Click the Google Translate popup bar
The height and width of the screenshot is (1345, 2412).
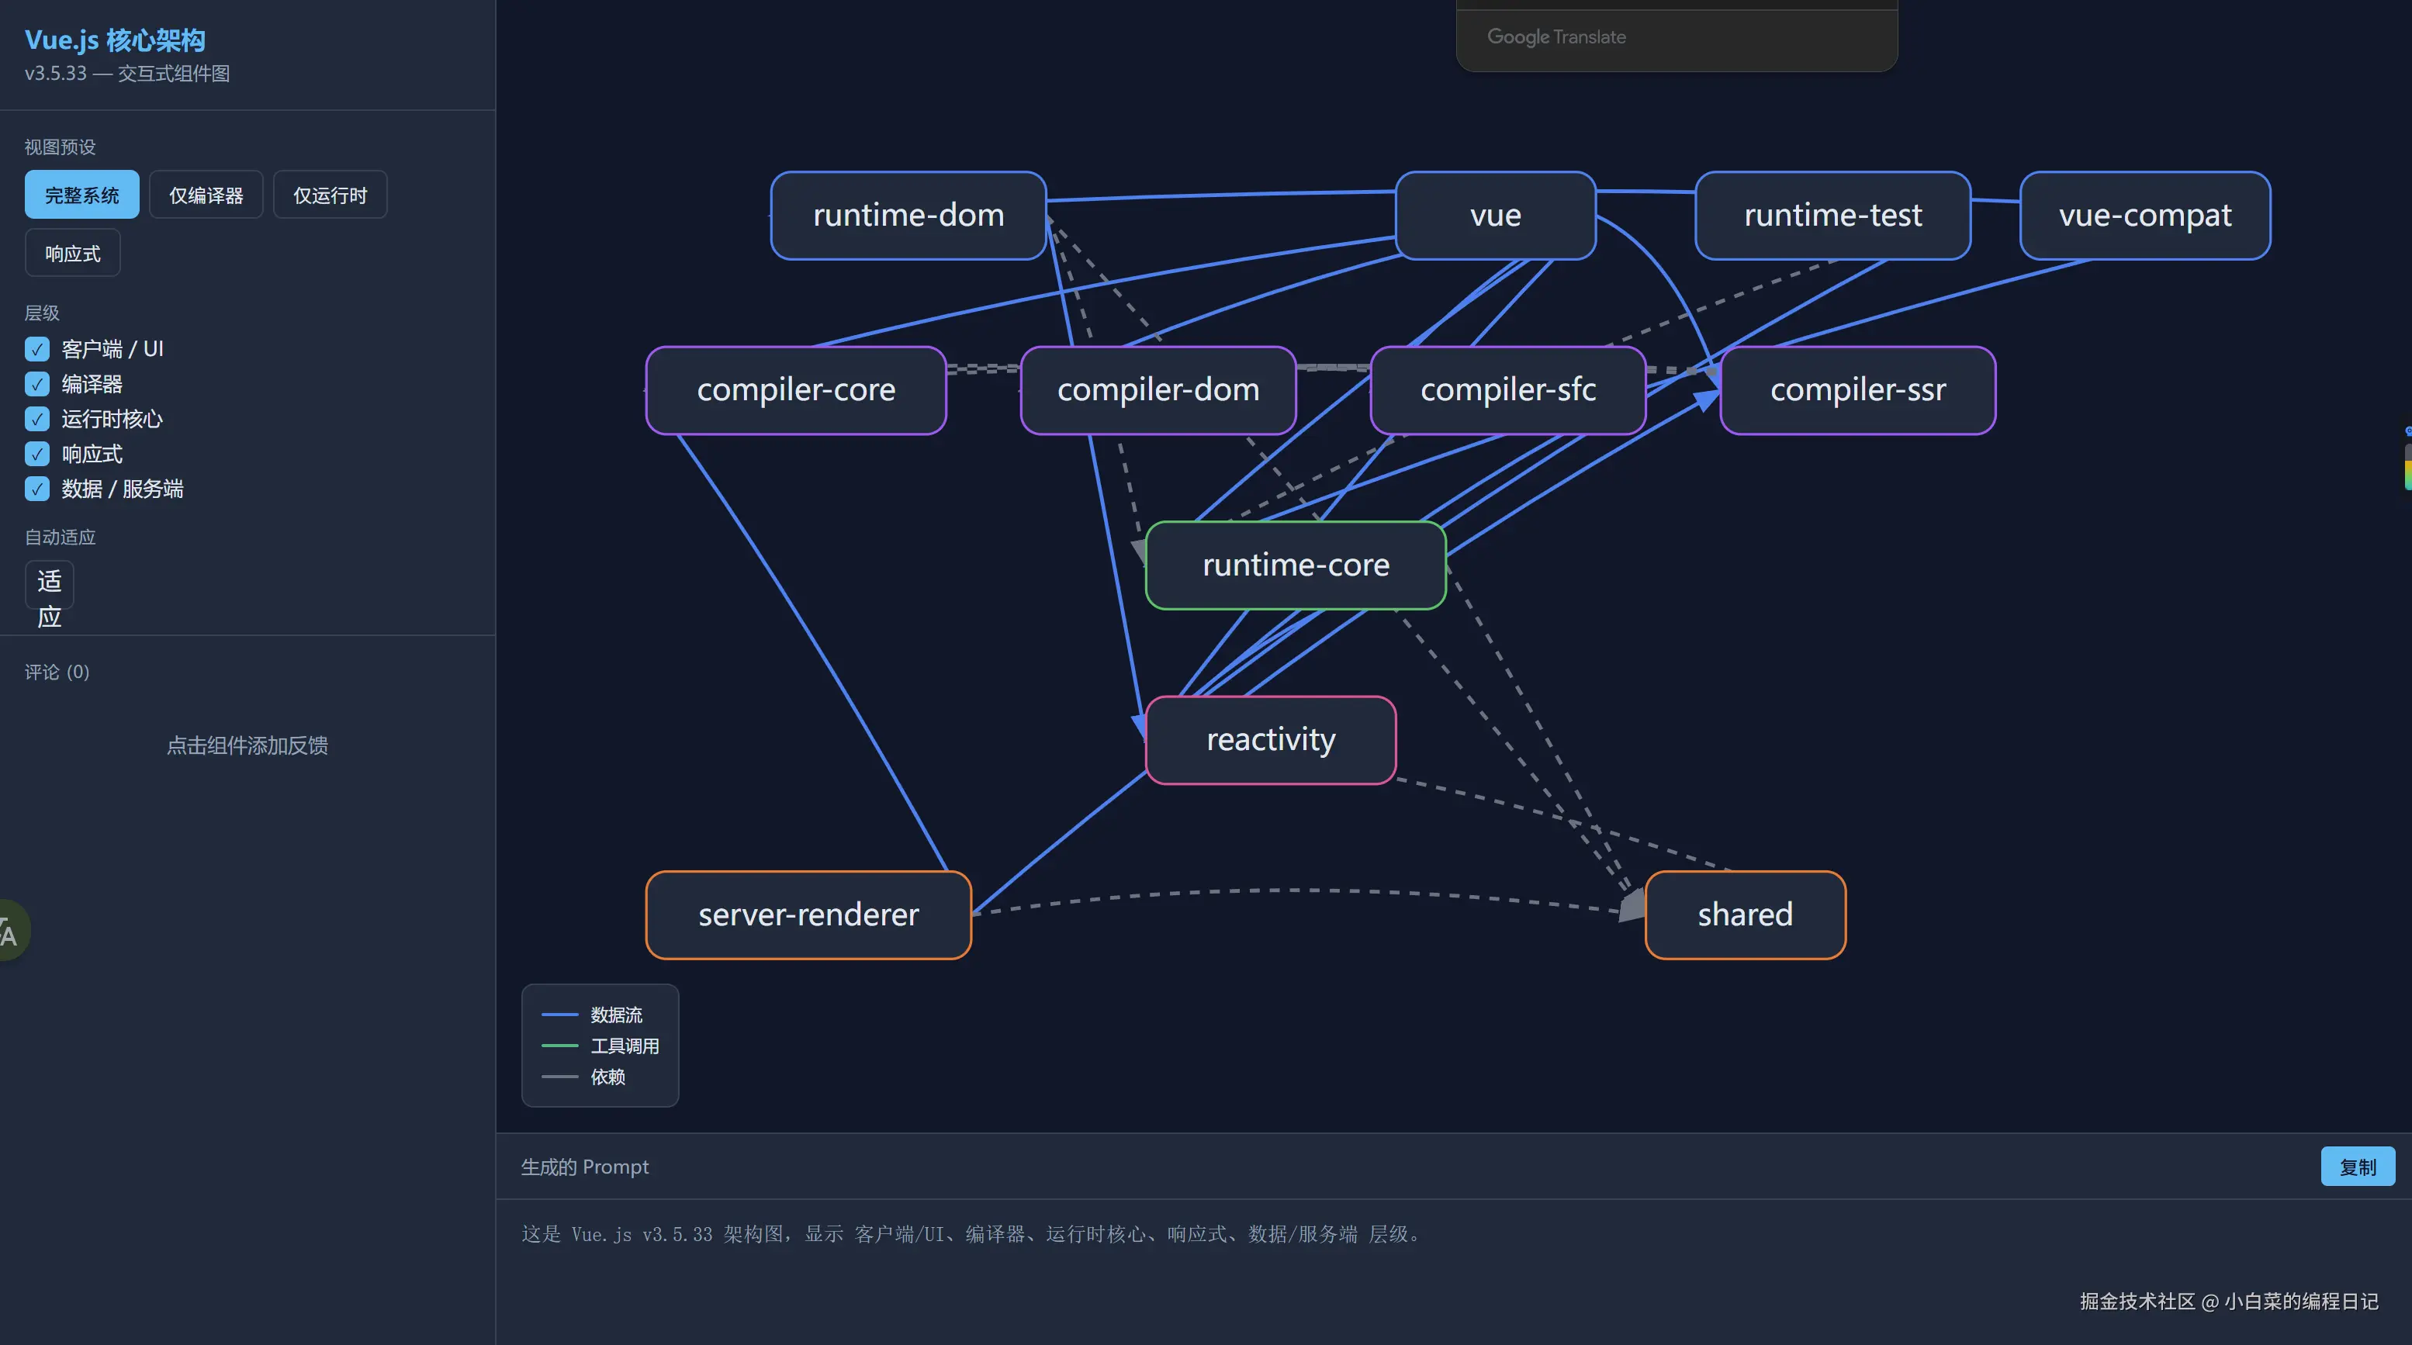click(1676, 37)
